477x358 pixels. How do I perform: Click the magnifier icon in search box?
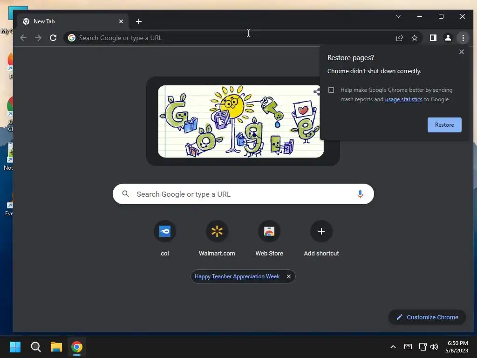[125, 194]
